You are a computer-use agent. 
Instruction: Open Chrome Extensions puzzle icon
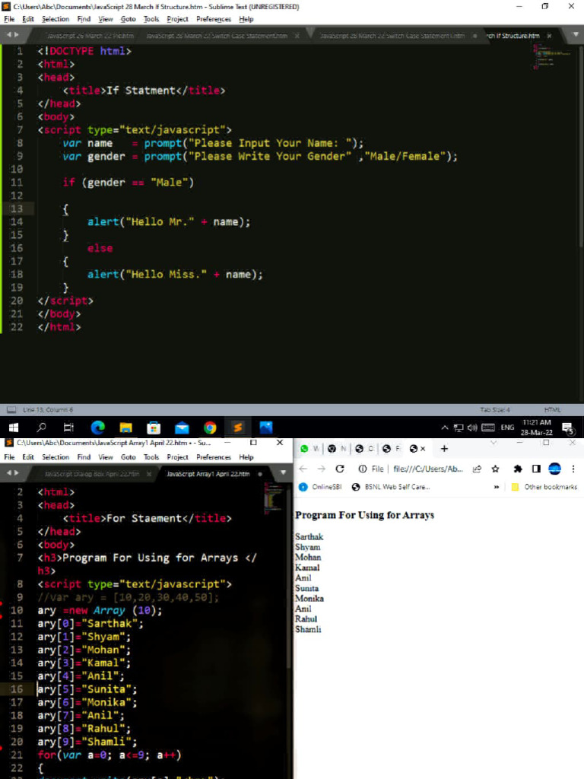click(517, 469)
